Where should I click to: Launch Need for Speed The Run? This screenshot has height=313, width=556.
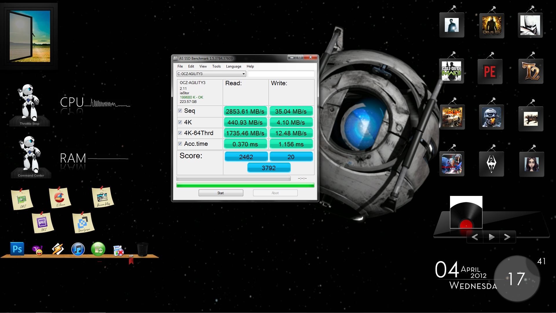pyautogui.click(x=452, y=117)
